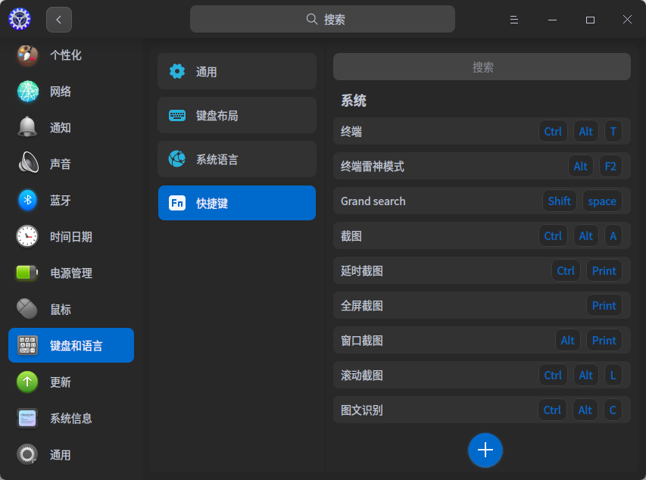Screen dimensions: 646x480
Task: Select the 延时截图 shortcut row
Action: 482,270
